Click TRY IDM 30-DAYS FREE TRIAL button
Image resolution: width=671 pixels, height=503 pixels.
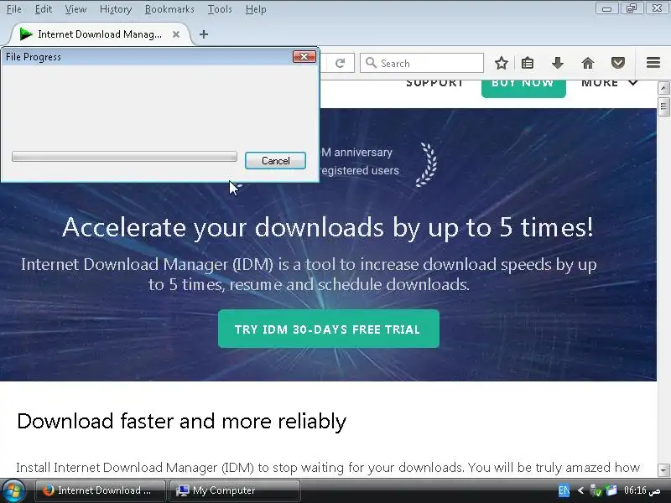[328, 329]
